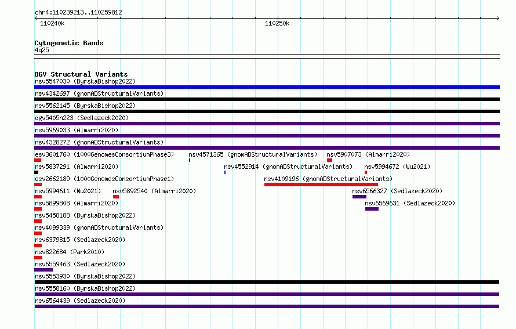The height and width of the screenshot is (329, 516).
Task: Open nsv5892540 (Almarri2020) label
Action: pyautogui.click(x=154, y=191)
